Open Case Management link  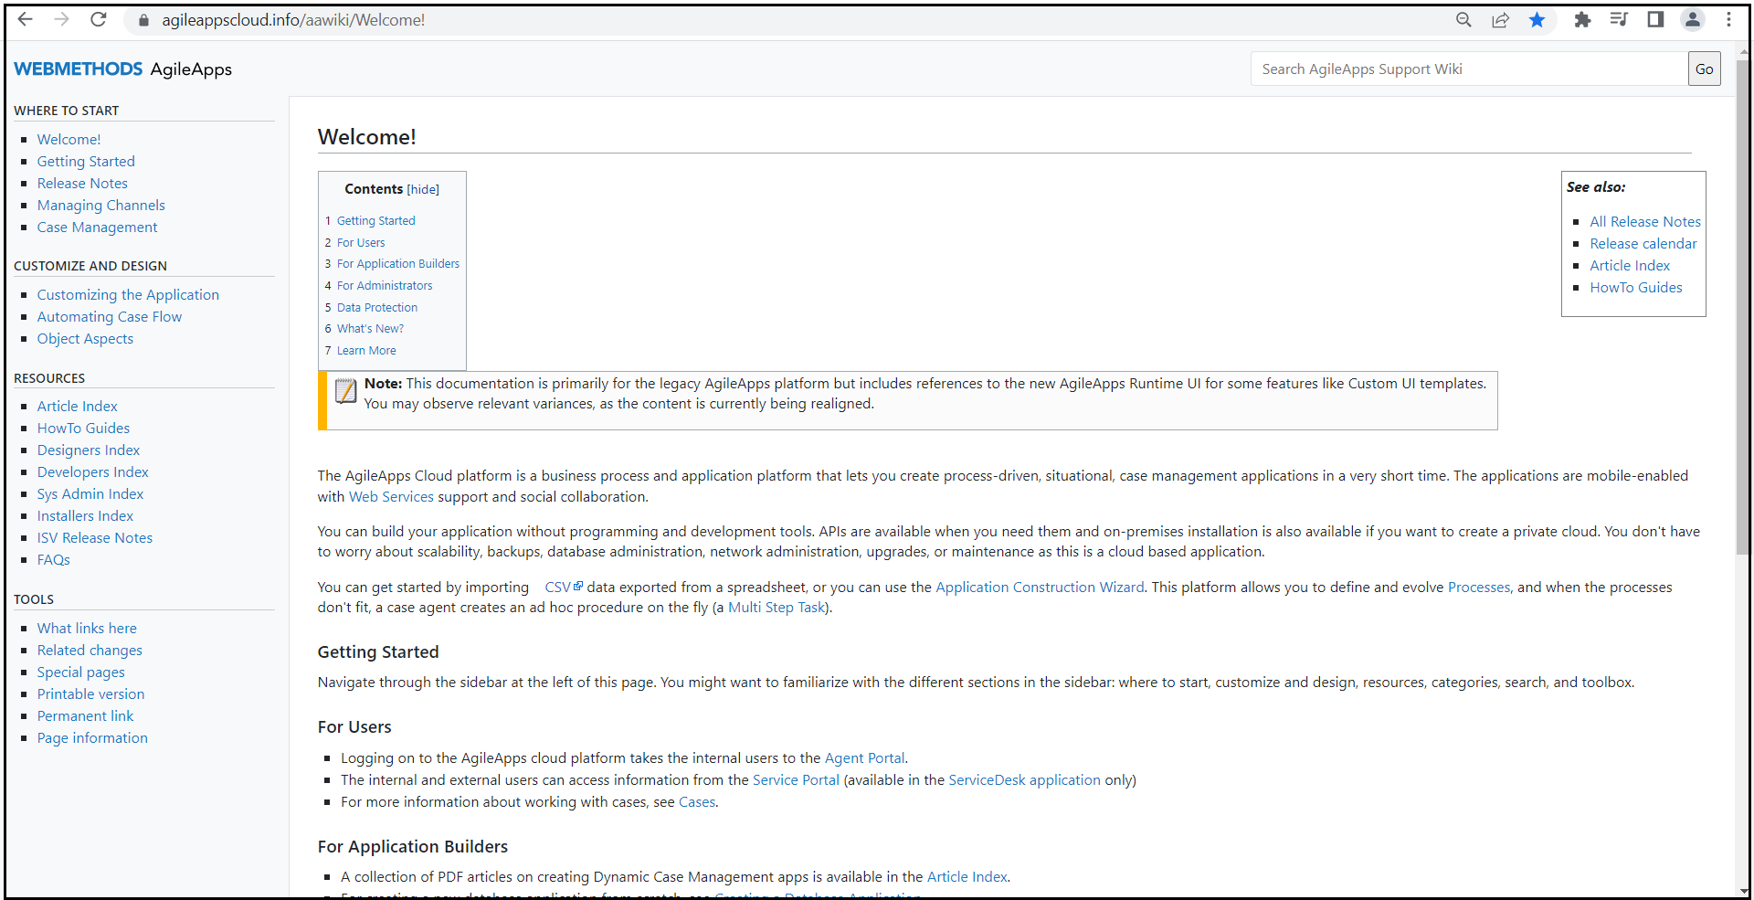(x=97, y=228)
